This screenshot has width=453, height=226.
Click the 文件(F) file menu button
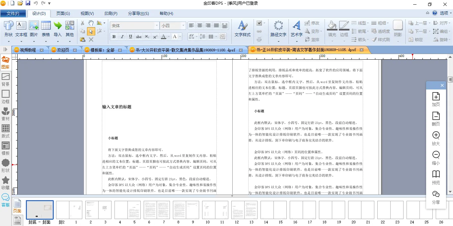pyautogui.click(x=13, y=14)
